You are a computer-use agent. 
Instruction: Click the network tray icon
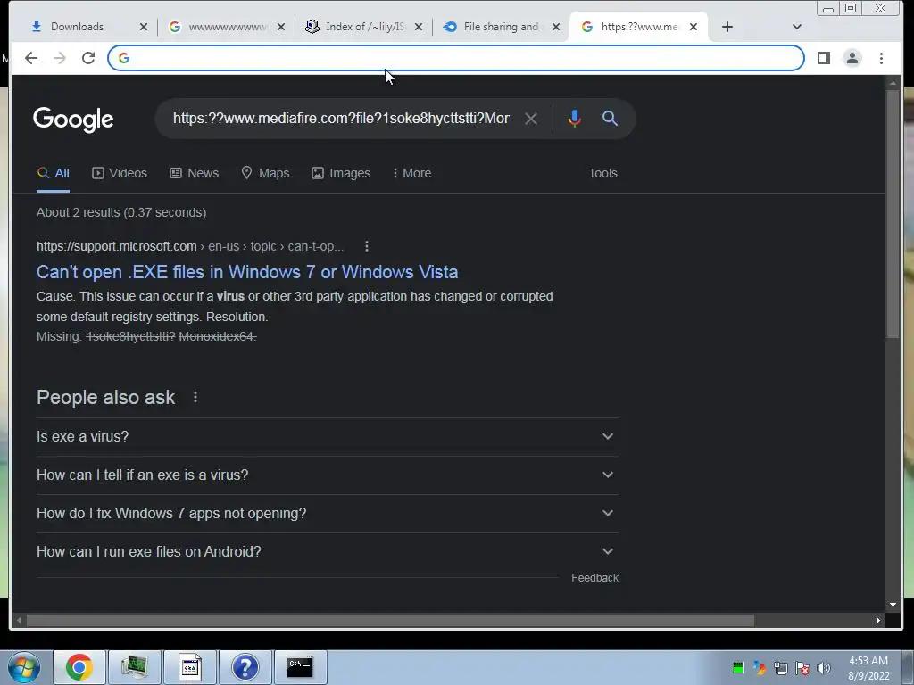(780, 668)
